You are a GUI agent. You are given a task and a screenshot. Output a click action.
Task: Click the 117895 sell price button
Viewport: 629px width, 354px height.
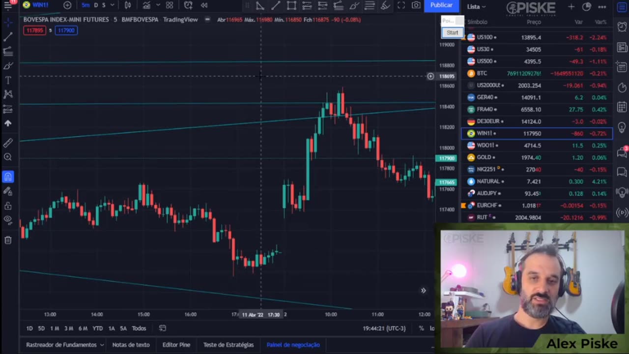(34, 30)
